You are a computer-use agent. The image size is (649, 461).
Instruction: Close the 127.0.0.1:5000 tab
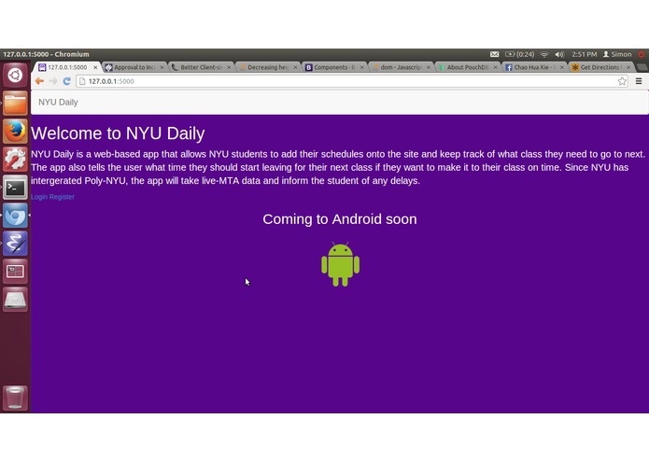click(x=95, y=67)
